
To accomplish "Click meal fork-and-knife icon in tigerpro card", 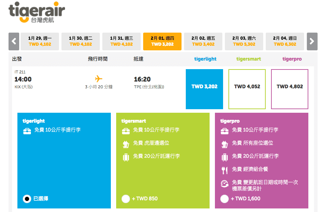I will (x=225, y=171).
